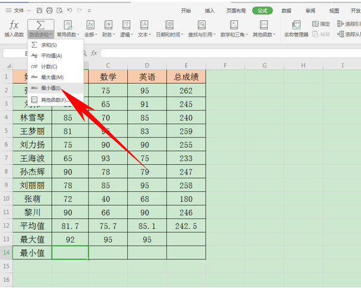This screenshot has height=288, width=361.
Task: Select empty cell B14 next to 最小值
Action: click(70, 253)
